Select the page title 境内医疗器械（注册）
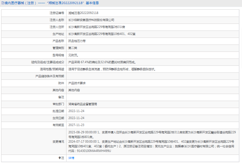The image size is (242, 163). 20,3
